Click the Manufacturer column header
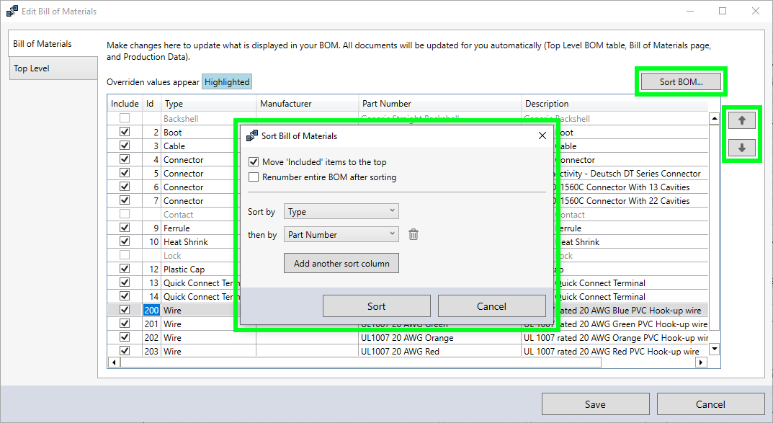The image size is (773, 423). 308,104
